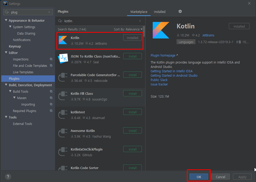Collapse the Build Tools node
This screenshot has height=182, width=256.
pyautogui.click(x=10, y=91)
